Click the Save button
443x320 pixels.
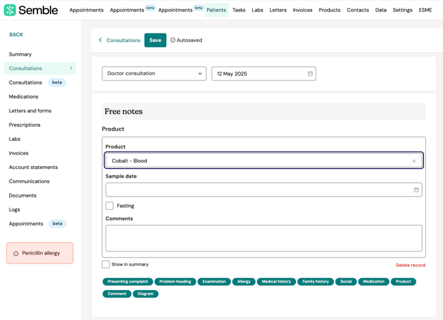tap(155, 40)
